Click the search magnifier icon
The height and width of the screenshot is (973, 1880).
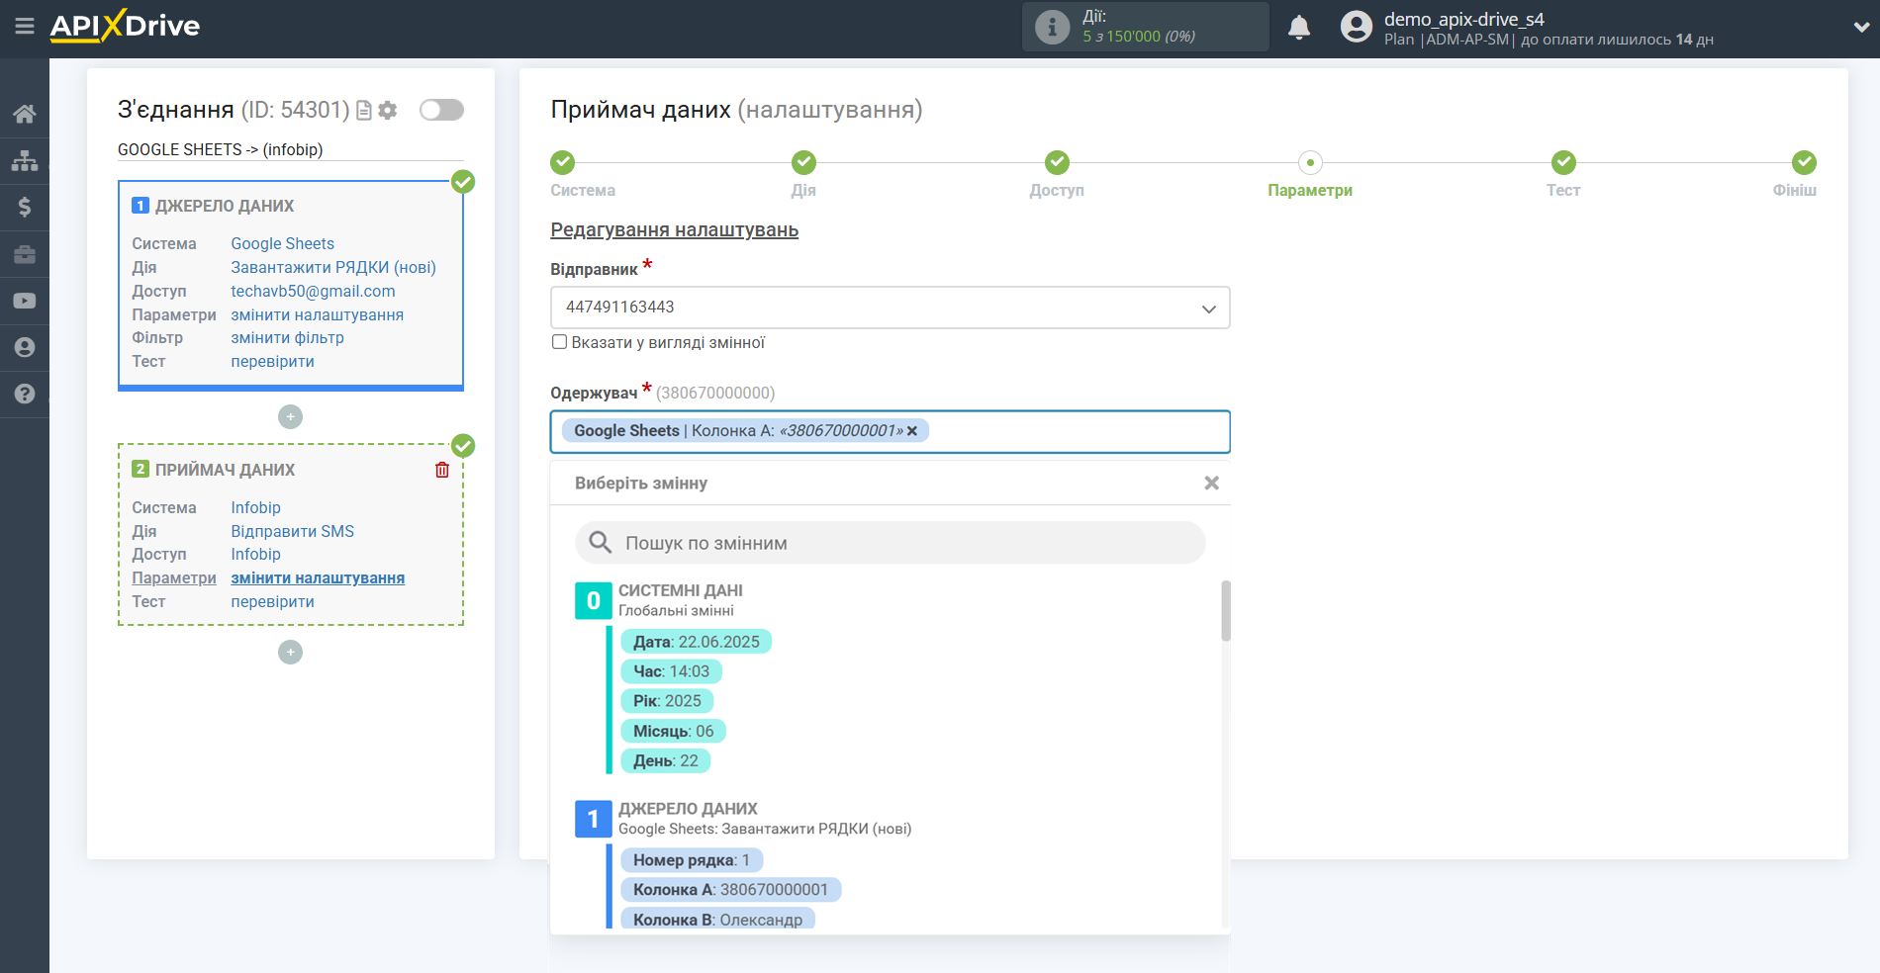(x=600, y=543)
